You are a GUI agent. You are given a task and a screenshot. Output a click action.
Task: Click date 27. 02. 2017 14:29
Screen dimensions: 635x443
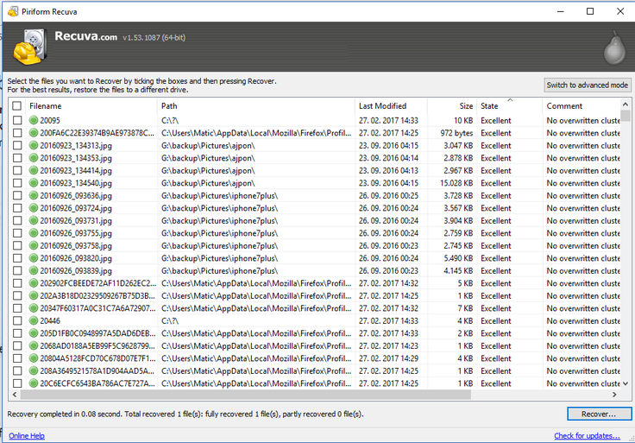click(x=388, y=358)
